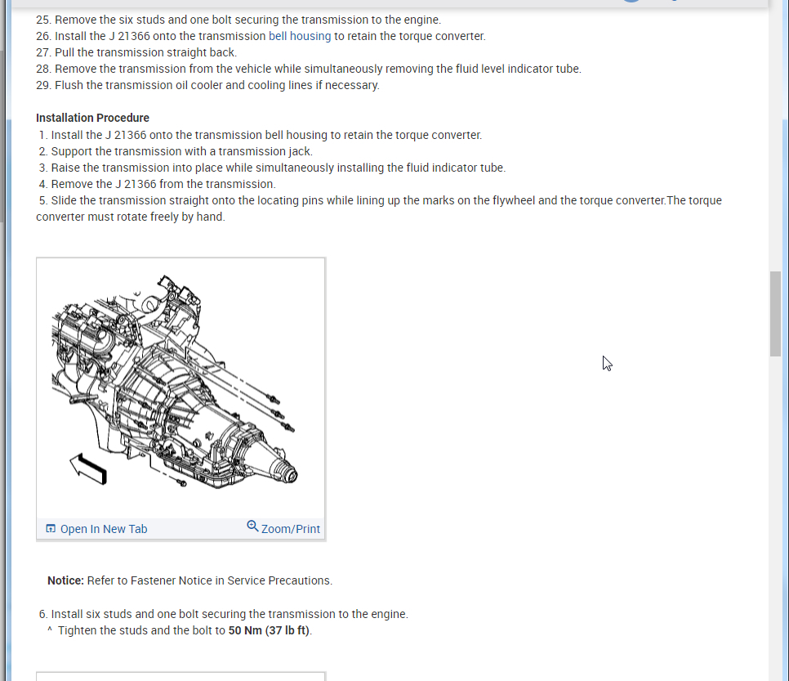Select the Installation Procedure heading
789x681 pixels.
click(x=92, y=118)
